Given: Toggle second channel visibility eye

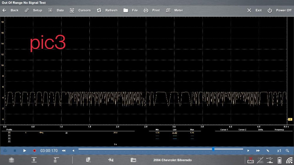Looking at the screenshot, I should click(x=9, y=136).
